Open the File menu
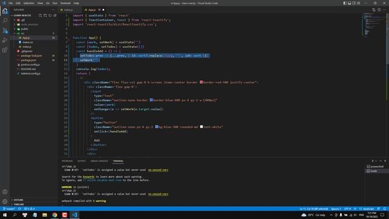The height and width of the screenshot is (219, 389). point(11,3)
